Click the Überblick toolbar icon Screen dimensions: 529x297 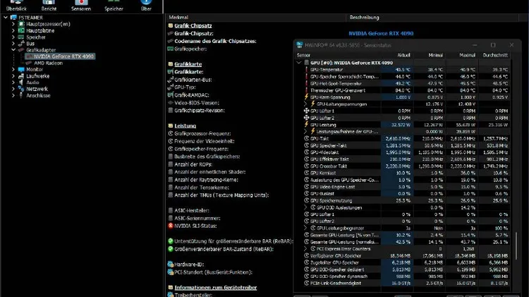[x=16, y=4]
